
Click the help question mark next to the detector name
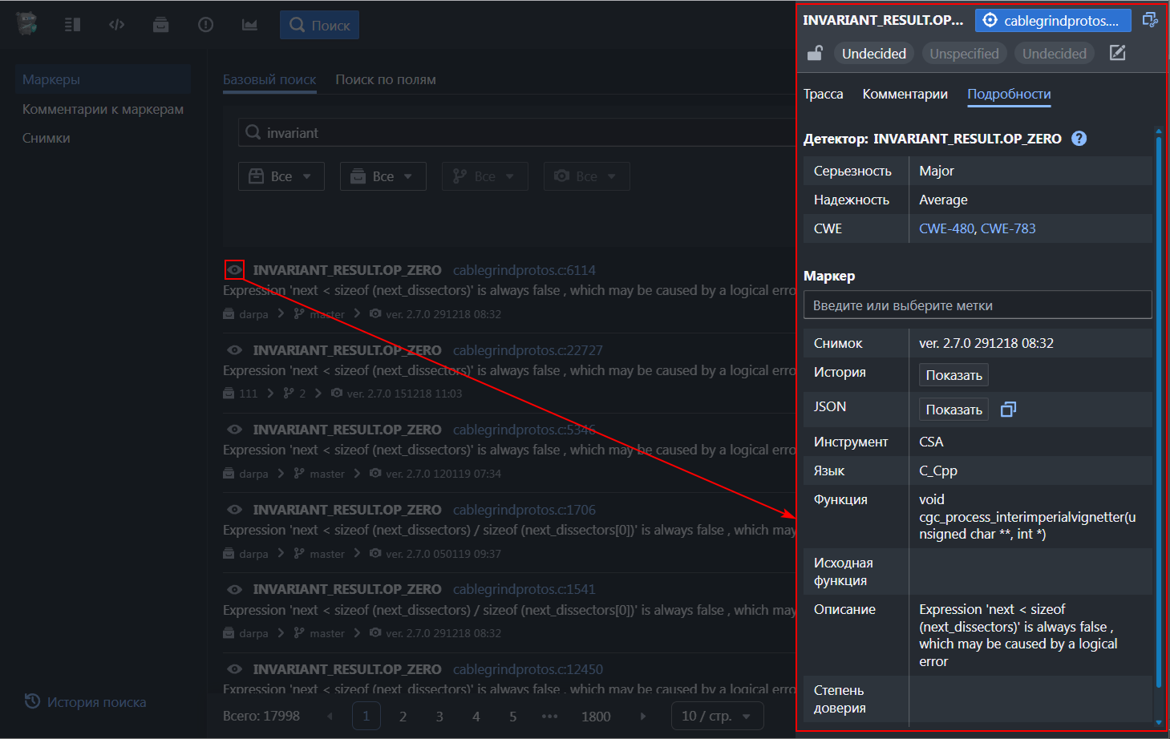1079,139
